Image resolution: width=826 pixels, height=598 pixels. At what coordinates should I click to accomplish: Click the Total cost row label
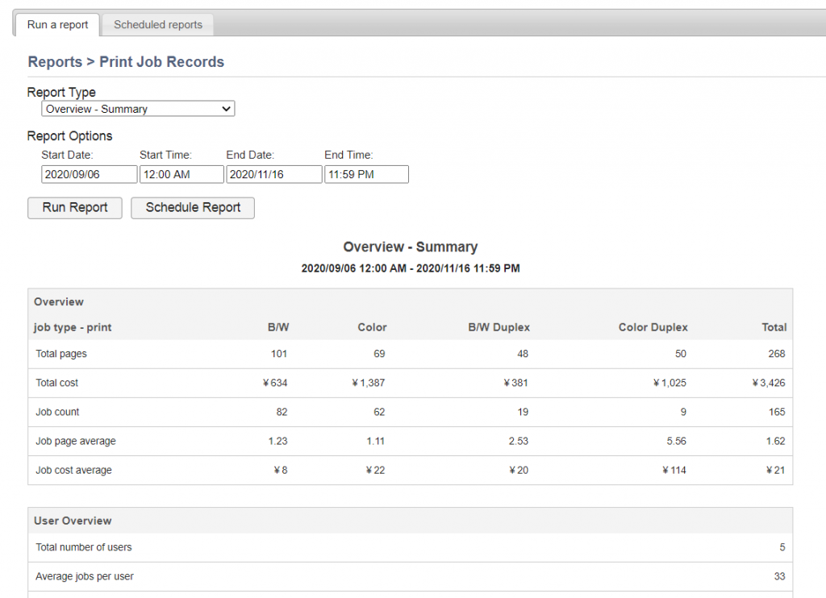pos(57,383)
